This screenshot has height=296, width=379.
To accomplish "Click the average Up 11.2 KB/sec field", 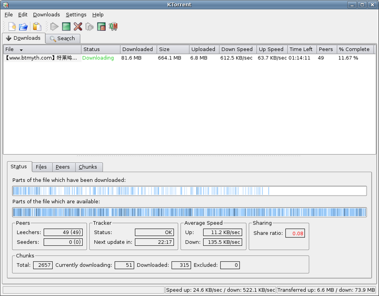I will pyautogui.click(x=223, y=232).
